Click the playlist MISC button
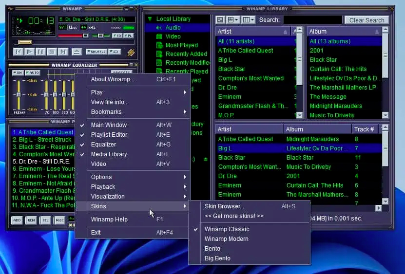The width and height of the screenshot is (405, 274). pos(59,220)
